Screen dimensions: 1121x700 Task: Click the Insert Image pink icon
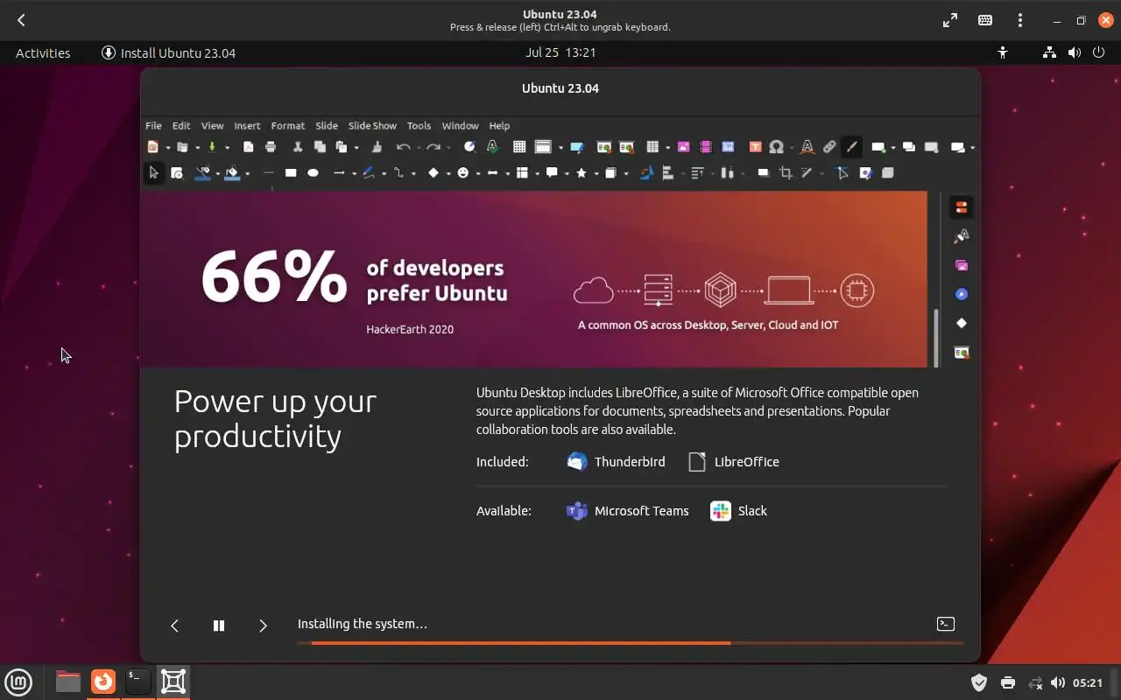tap(684, 147)
